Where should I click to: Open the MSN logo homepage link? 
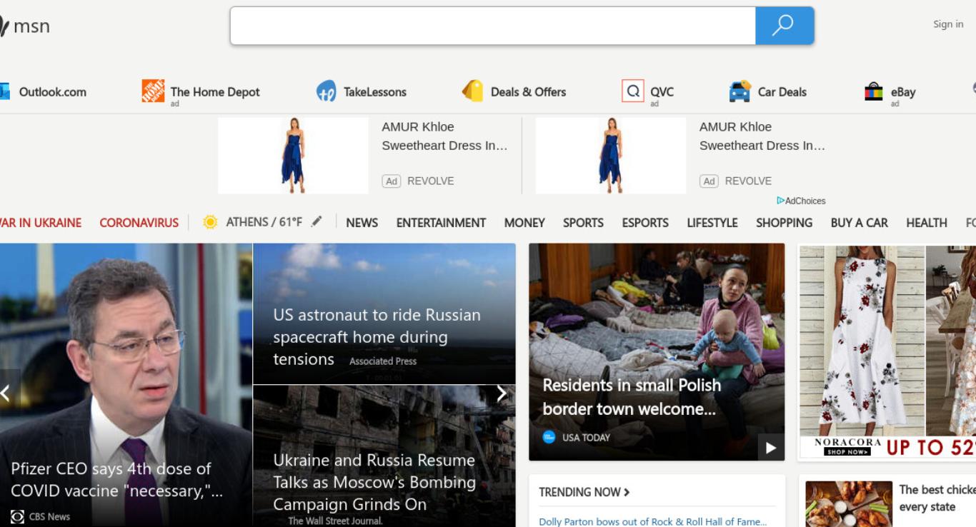click(25, 27)
